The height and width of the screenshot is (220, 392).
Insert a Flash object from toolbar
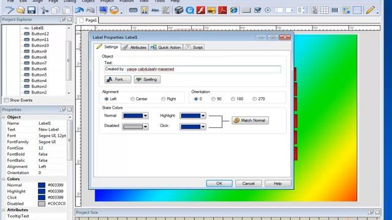coord(200,10)
